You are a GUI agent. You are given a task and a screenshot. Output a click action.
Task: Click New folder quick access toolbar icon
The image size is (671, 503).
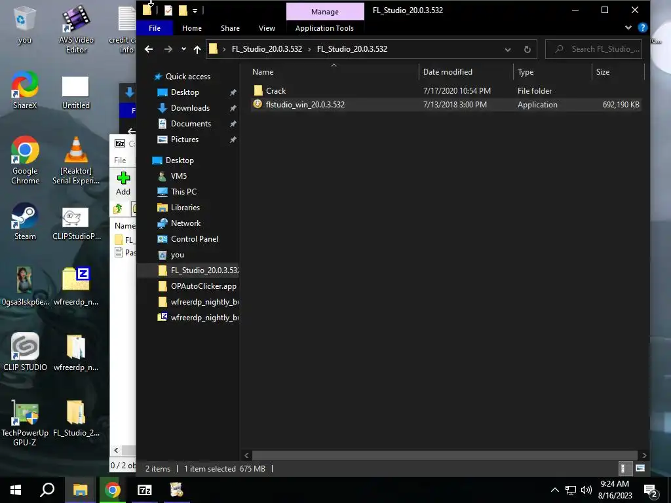[x=183, y=10]
